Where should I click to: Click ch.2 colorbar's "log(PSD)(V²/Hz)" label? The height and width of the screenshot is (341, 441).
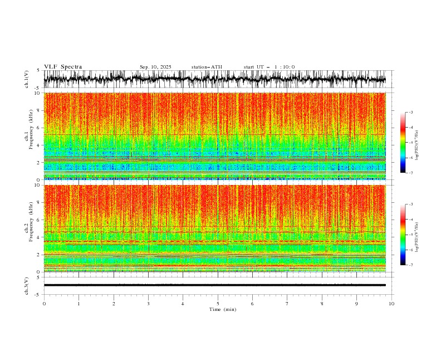point(416,237)
